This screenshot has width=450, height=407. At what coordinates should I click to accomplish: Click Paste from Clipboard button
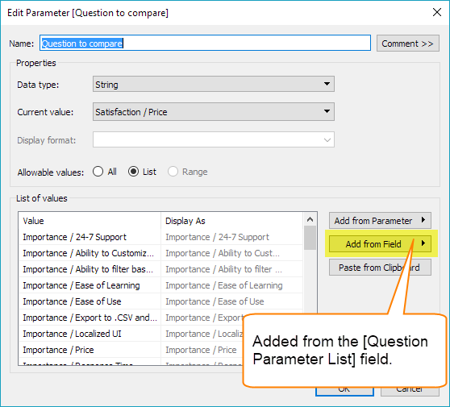pos(380,268)
